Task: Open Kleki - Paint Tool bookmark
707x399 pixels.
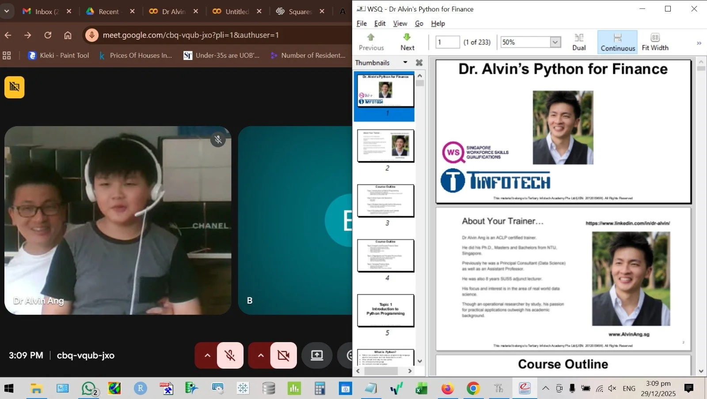Action: (x=59, y=56)
